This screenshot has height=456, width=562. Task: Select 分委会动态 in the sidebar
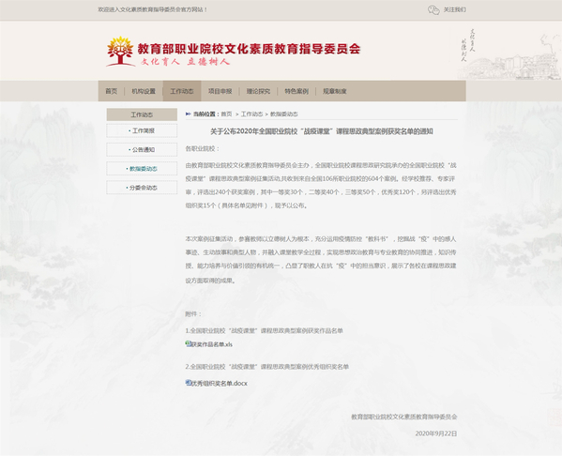tap(142, 188)
